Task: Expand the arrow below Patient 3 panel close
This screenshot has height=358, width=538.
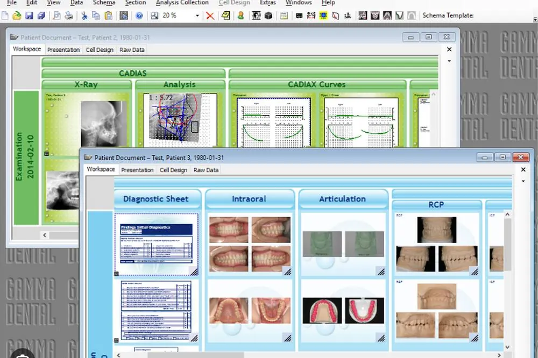Action: [523, 181]
